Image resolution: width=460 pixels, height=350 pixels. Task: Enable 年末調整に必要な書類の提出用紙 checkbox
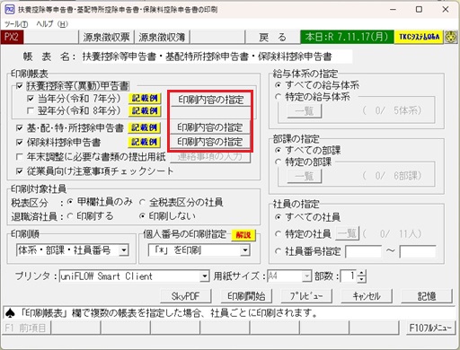point(20,157)
